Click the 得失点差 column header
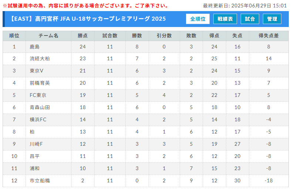The width and height of the screenshot is (291, 189). click(x=268, y=36)
